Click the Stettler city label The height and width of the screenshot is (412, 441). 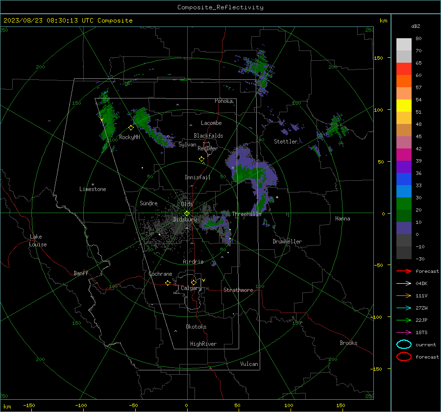pos(286,142)
